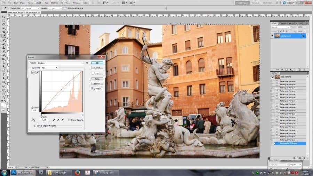Select the Essentials workspace button

click(242, 3)
